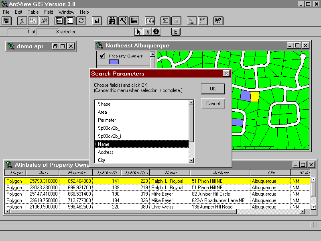
Task: Choose the Select pointer tool
Action: (138, 32)
